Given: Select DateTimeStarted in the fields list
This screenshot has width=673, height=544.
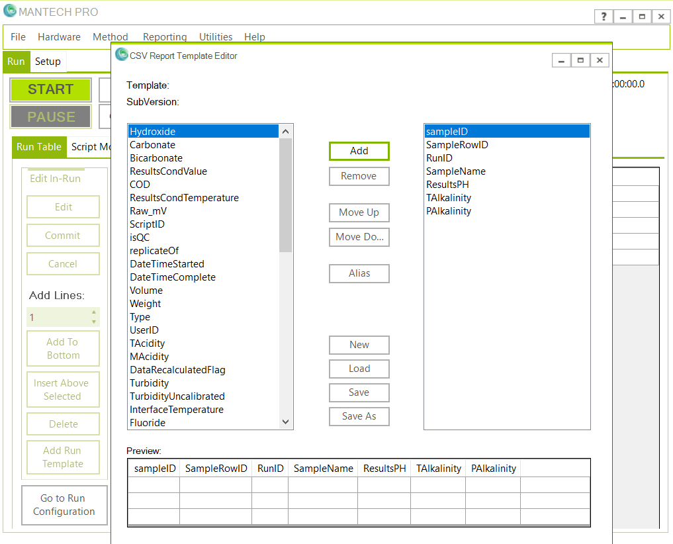Looking at the screenshot, I should click(x=203, y=264).
